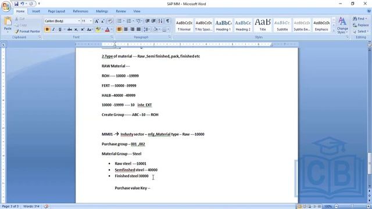Click zoom slider handle
Image resolution: width=372 pixels, height=209 pixels.
pos(352,207)
